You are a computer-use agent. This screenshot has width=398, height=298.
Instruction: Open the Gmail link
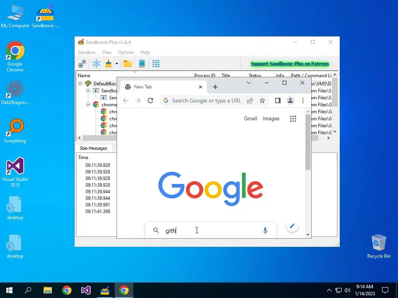pyautogui.click(x=251, y=119)
